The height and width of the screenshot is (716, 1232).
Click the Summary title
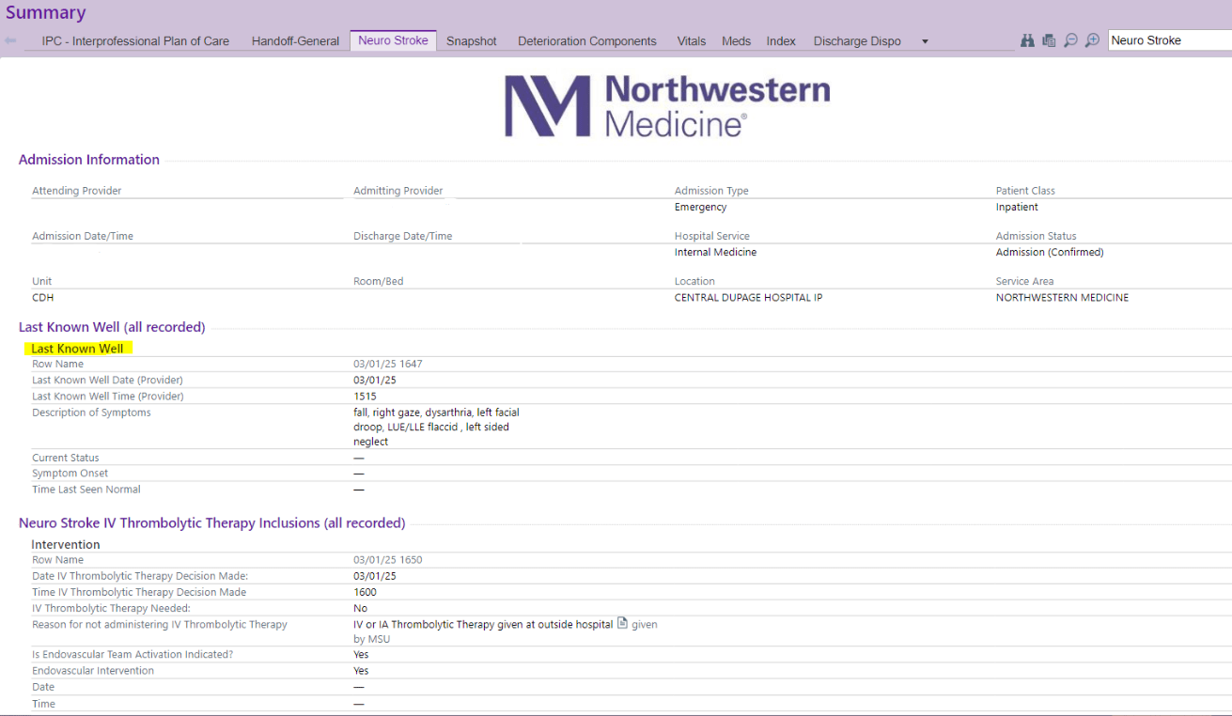pyautogui.click(x=46, y=13)
